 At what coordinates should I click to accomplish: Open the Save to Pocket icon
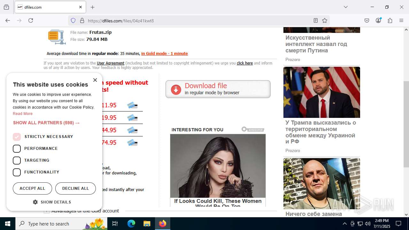point(367,20)
